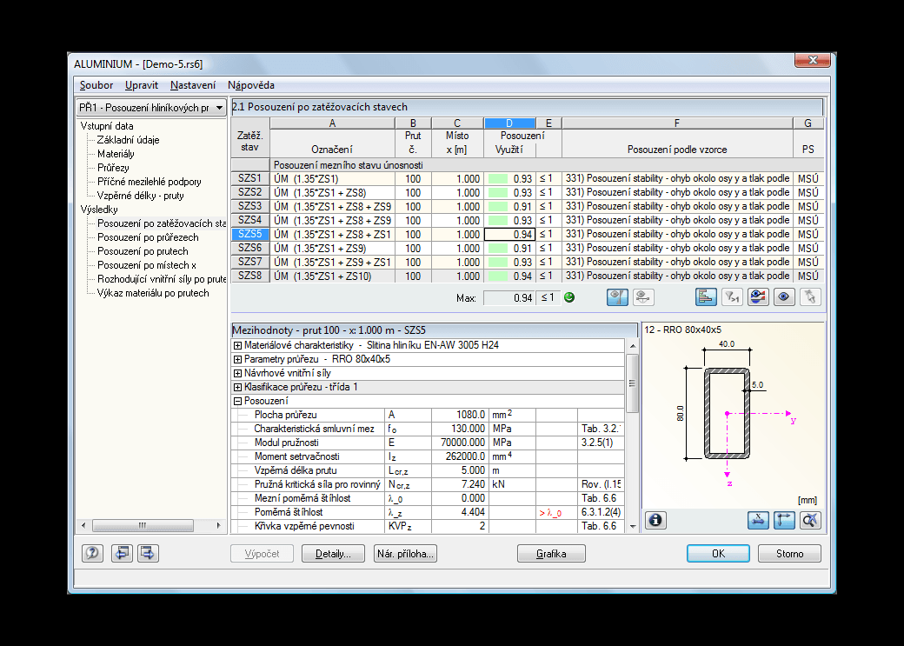The height and width of the screenshot is (646, 904).
Task: Click the greyed-out results-on-model view icon
Action: pos(643,297)
